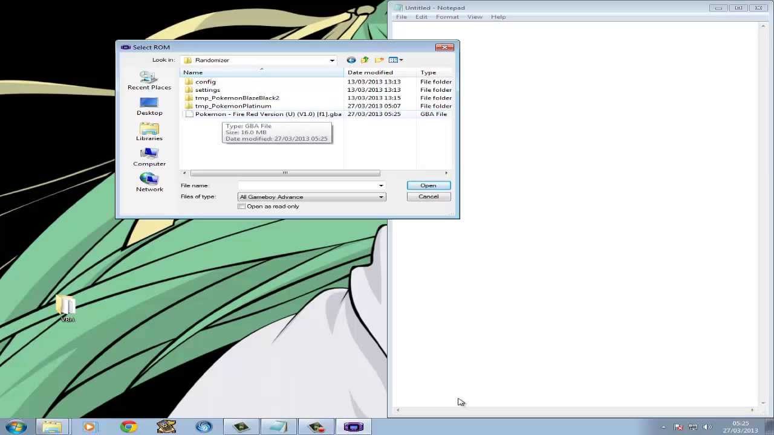Viewport: 774px width, 435px height.
Task: Click the file list right scroll arrow
Action: [x=446, y=173]
